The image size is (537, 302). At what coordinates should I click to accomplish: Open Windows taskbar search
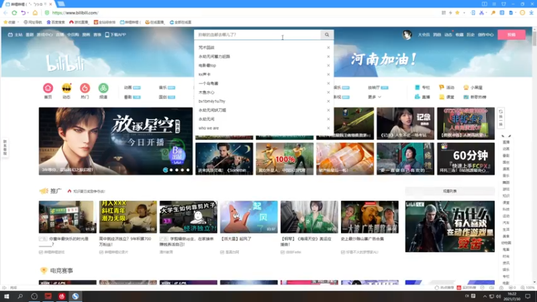20,296
